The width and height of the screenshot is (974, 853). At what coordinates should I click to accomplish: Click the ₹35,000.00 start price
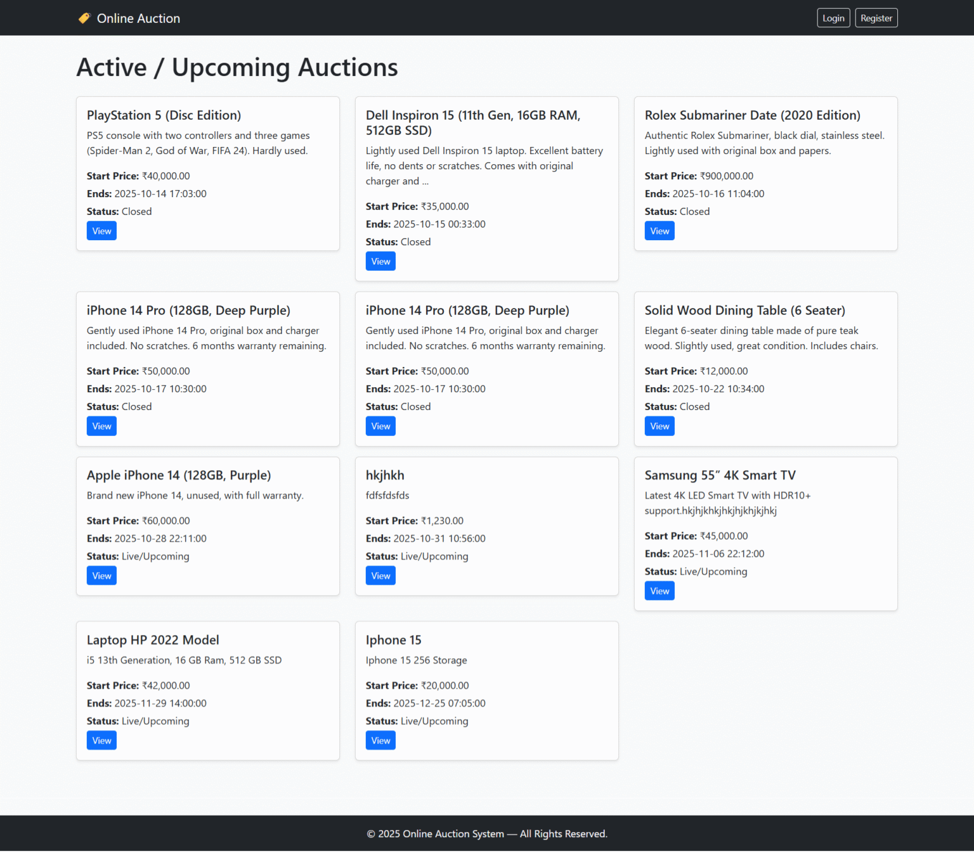445,207
